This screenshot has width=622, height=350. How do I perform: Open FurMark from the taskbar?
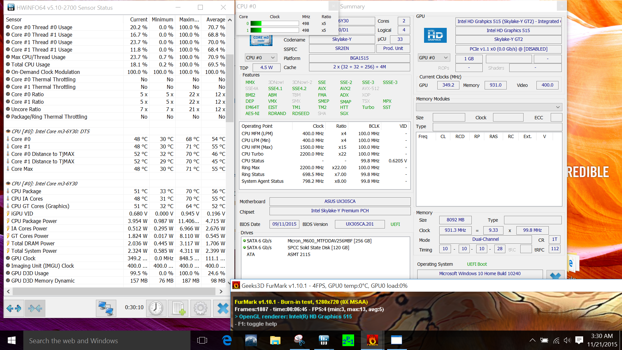(x=372, y=340)
